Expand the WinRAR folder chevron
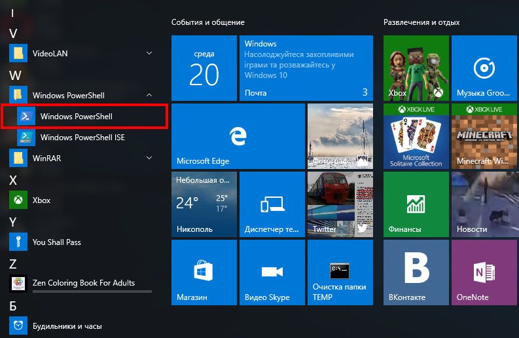Viewport: 519px width, 338px height. coord(149,158)
